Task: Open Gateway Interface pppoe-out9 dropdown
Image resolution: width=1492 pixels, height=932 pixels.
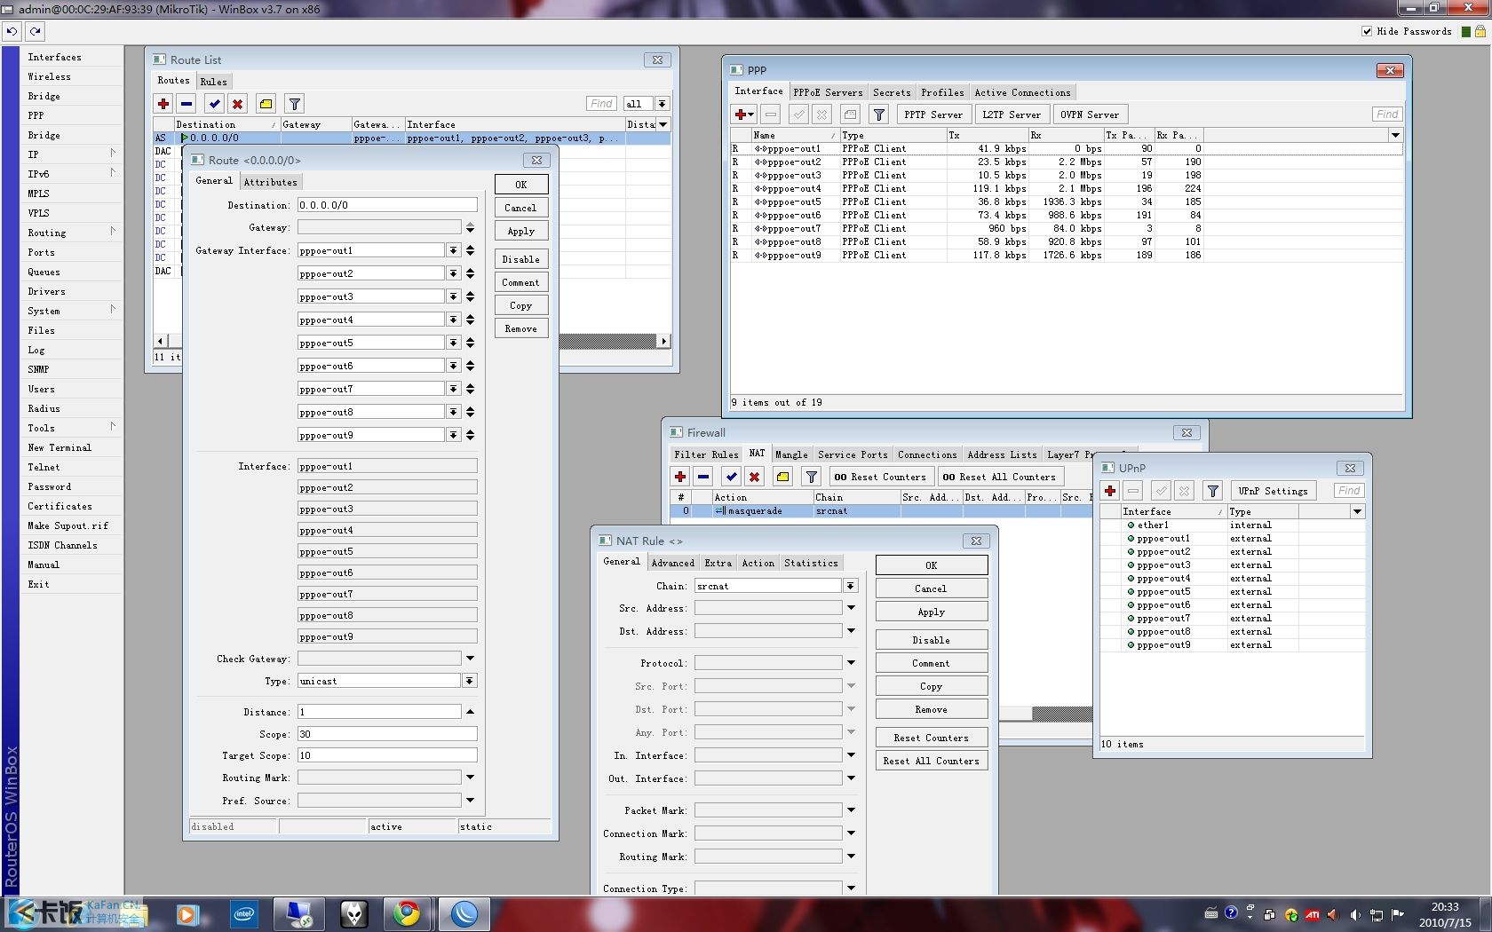Action: [x=453, y=435]
